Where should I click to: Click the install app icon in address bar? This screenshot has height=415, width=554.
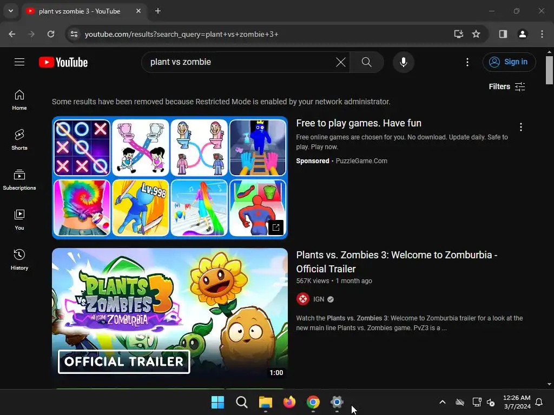(458, 34)
